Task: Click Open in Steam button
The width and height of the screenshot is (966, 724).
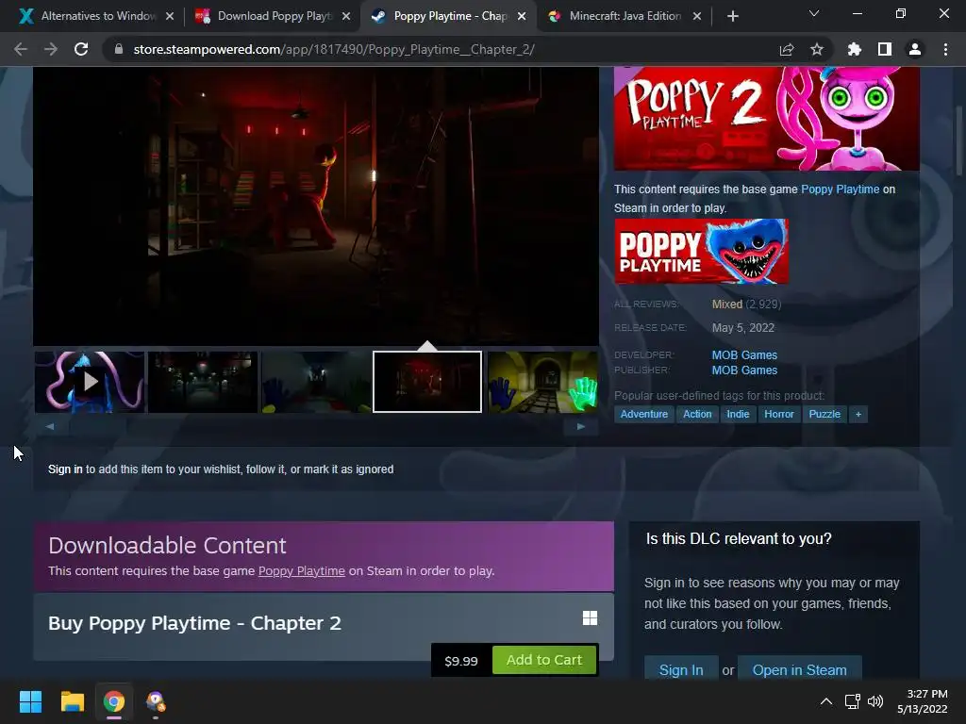Action: click(799, 669)
